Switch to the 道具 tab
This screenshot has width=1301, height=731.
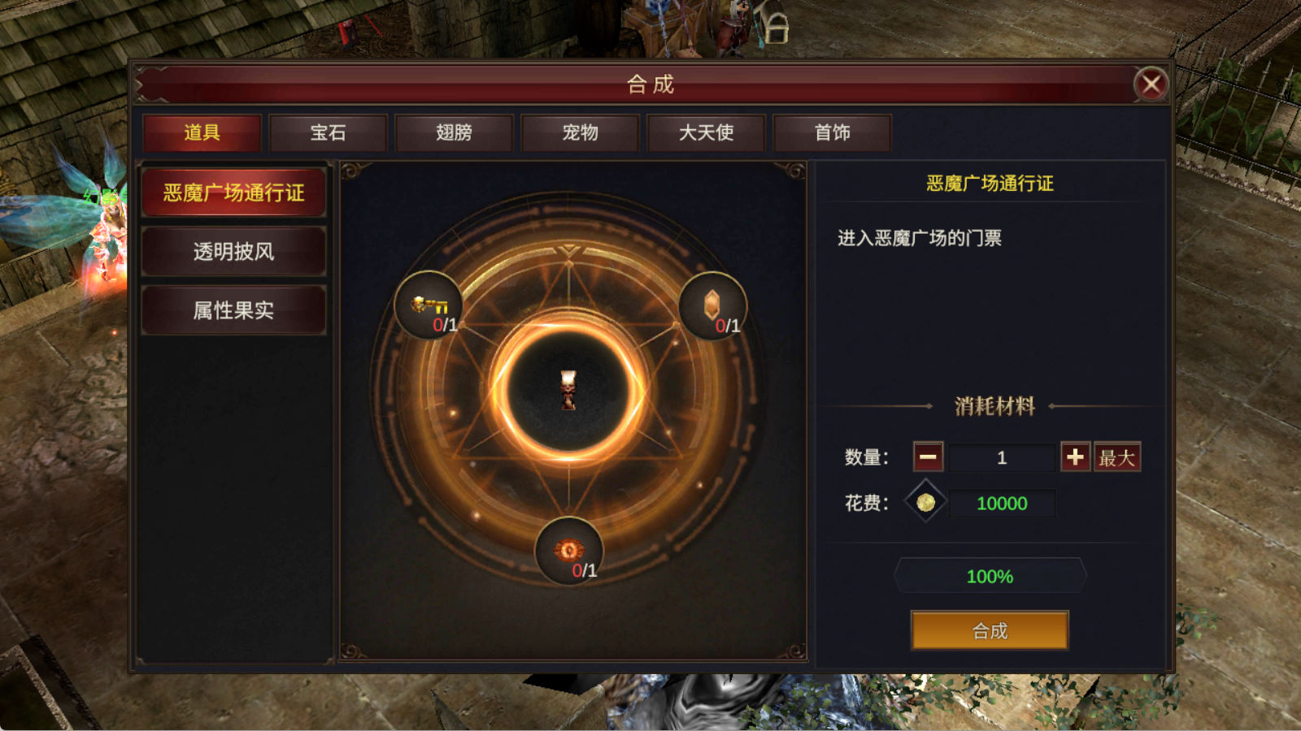point(202,132)
